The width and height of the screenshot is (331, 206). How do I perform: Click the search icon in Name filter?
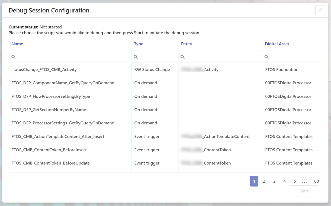[14, 57]
